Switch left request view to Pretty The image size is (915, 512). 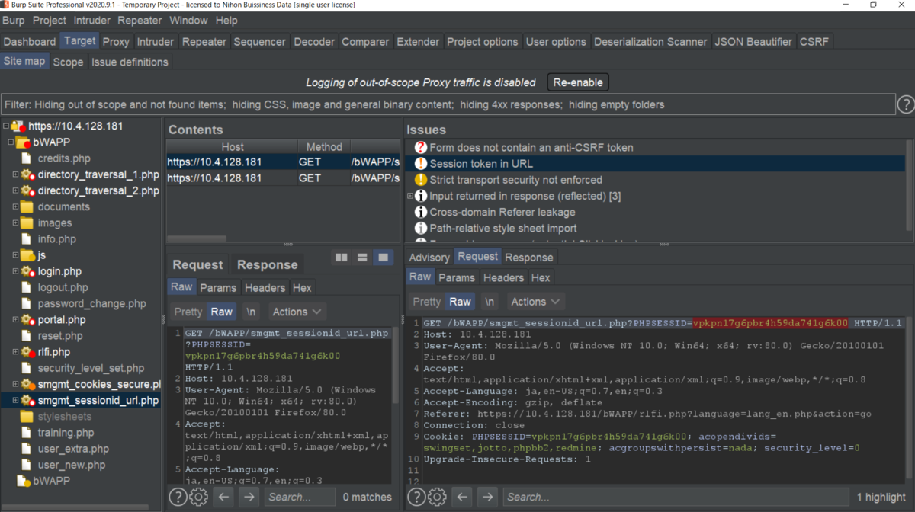[x=188, y=312]
